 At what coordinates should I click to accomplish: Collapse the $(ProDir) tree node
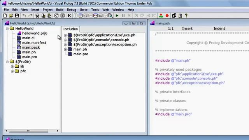tap(7, 61)
